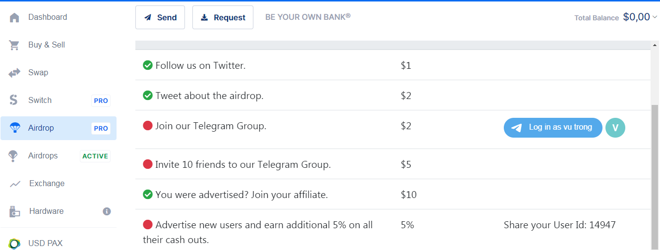The image size is (660, 250).
Task: Click the USD PAX coin icon
Action: point(14,244)
